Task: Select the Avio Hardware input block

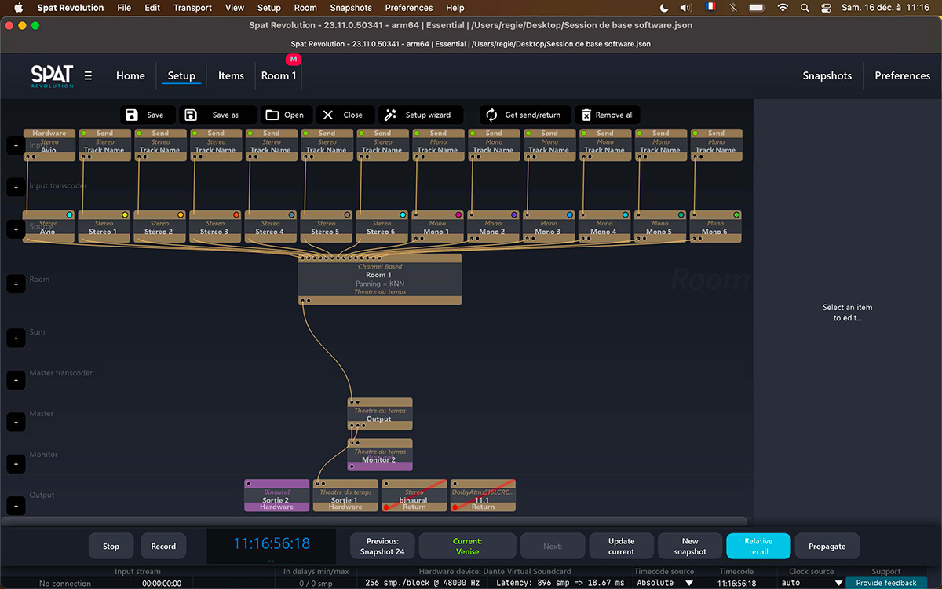Action: click(49, 145)
